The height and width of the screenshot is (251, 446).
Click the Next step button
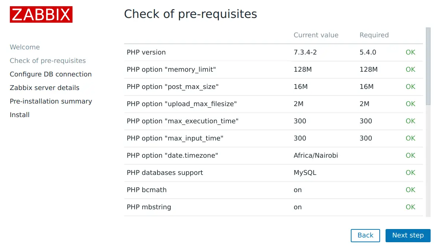pyautogui.click(x=408, y=235)
